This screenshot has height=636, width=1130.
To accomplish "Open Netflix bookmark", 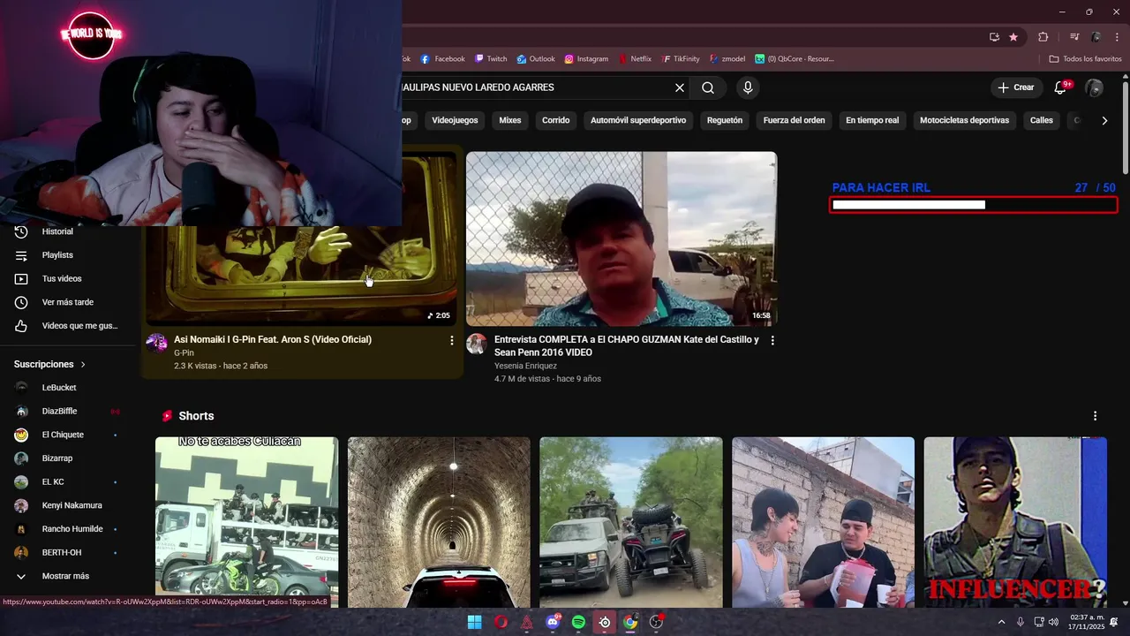I will tap(636, 59).
